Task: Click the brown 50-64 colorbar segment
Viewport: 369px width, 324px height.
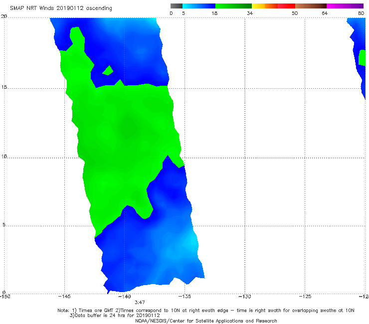Action: (311, 6)
